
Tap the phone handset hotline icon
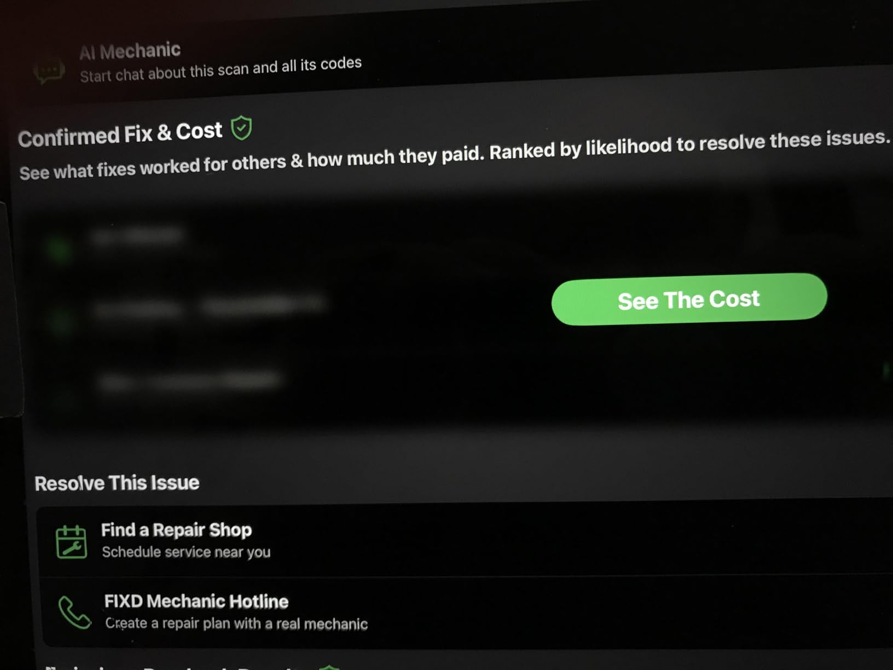click(x=74, y=612)
